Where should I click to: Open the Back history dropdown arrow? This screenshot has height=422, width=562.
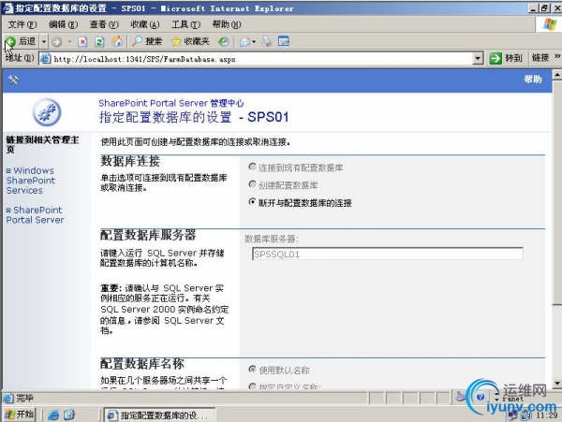pos(44,42)
